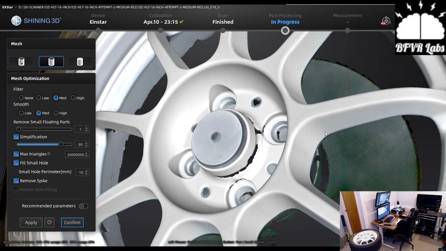The width and height of the screenshot is (446, 251).
Task: Click the Smooth label
Action: coord(21,104)
